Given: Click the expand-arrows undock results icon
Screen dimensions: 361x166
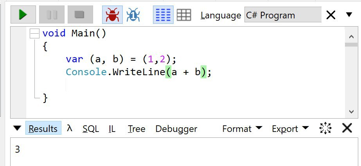Looking at the screenshot, I should 325,128.
